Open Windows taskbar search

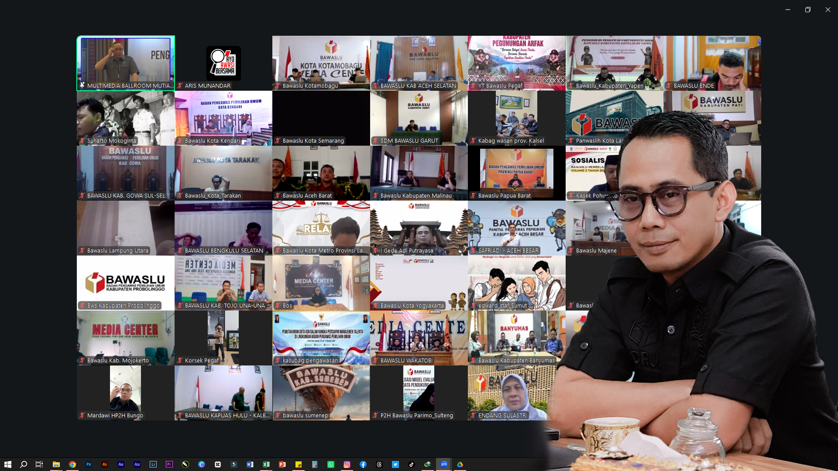coord(24,464)
